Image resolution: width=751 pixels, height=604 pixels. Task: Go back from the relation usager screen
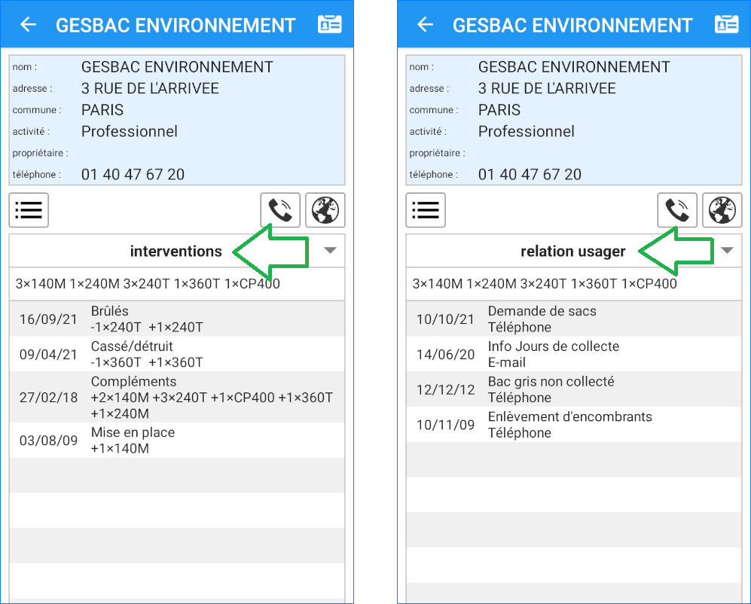point(425,25)
